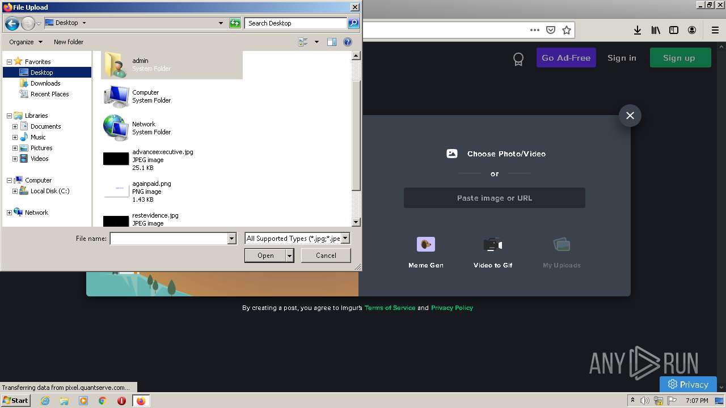Click Sign in on Imgur
Viewport: 726px width, 408px height.
click(x=622, y=58)
